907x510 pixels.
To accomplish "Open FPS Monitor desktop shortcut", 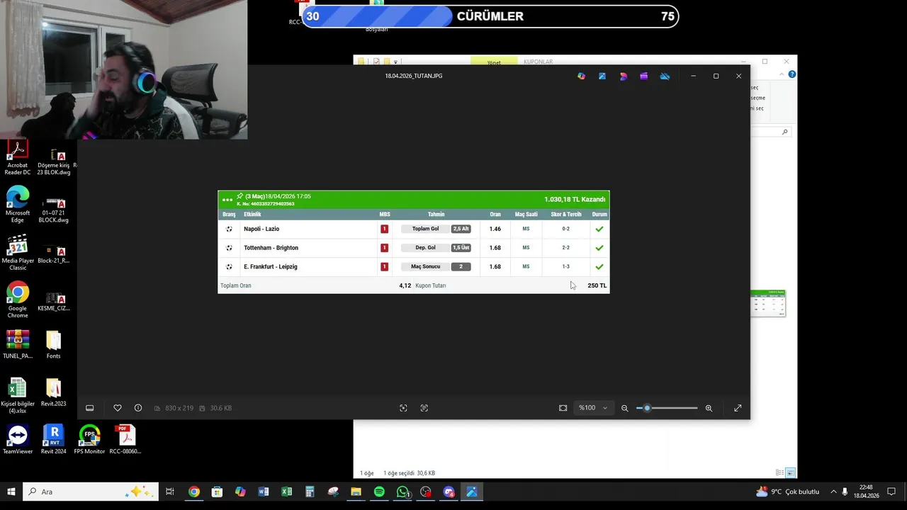I will pyautogui.click(x=89, y=440).
